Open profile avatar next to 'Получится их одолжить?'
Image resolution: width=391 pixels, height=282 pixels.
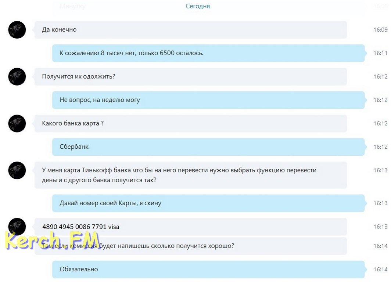point(17,77)
